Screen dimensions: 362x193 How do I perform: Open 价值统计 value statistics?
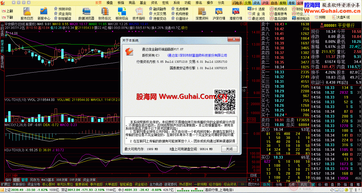[180, 19]
